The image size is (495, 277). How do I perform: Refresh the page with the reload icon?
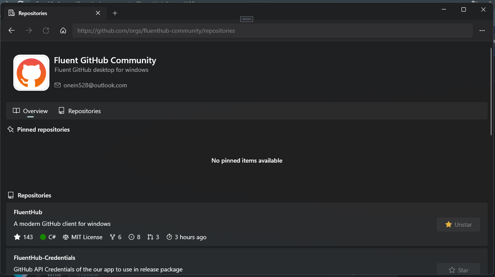pos(46,30)
